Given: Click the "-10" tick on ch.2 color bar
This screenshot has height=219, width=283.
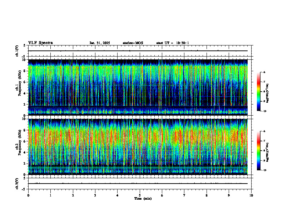Looking at the screenshot, I should coord(264,170).
